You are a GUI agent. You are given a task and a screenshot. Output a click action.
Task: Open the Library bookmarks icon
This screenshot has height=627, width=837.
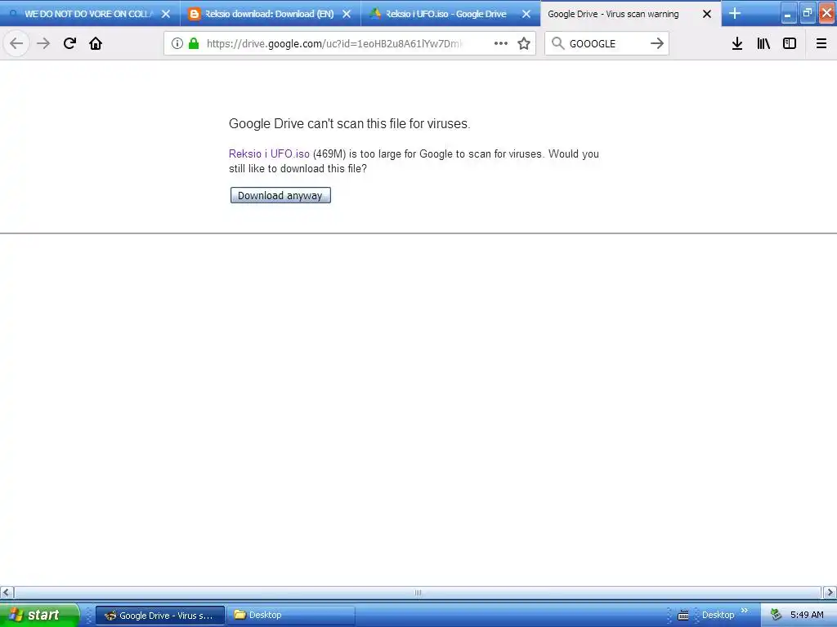tap(763, 44)
